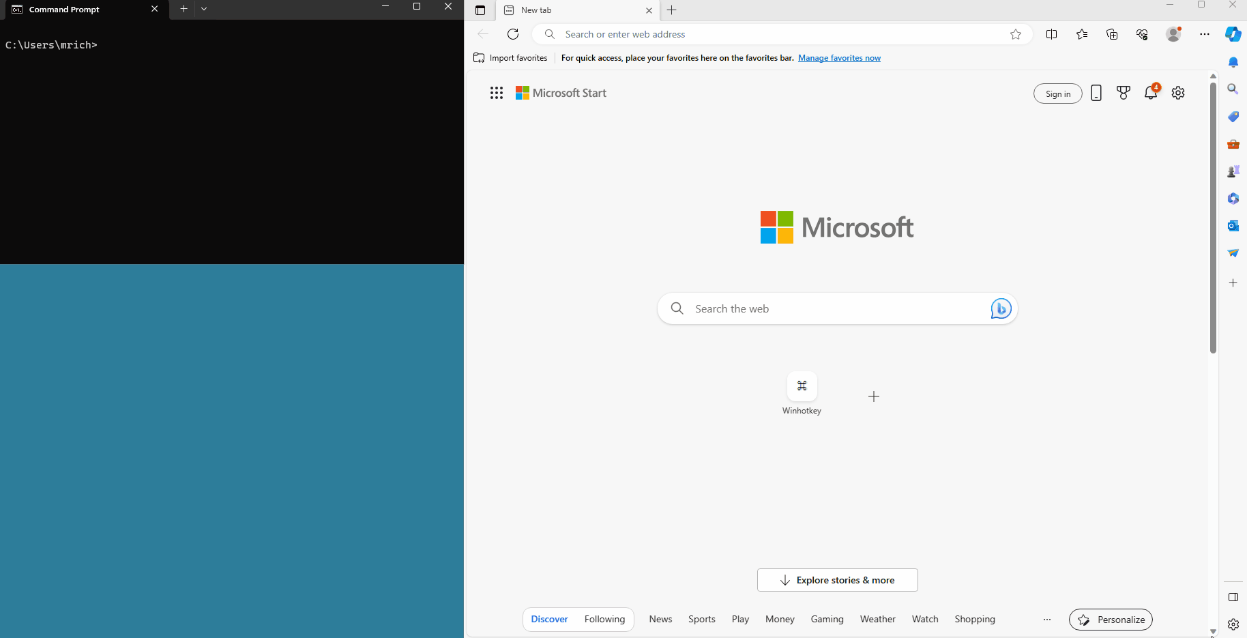Open Microsoft 365 from the sidebar
This screenshot has height=638, width=1247.
point(1233,199)
